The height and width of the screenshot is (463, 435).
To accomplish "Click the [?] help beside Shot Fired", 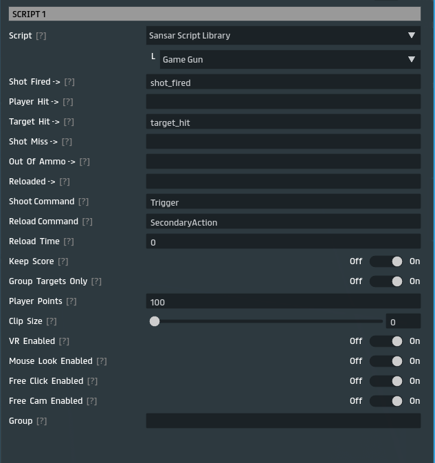I will click(x=69, y=82).
